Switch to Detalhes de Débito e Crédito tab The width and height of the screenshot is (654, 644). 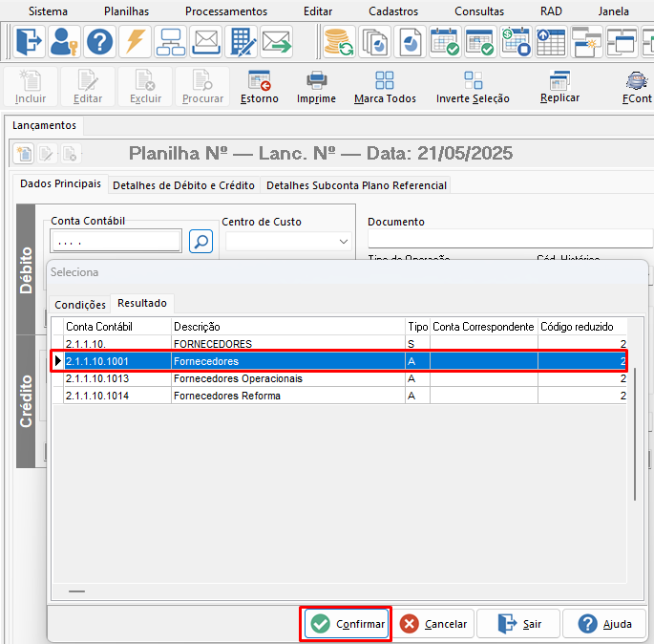(183, 185)
